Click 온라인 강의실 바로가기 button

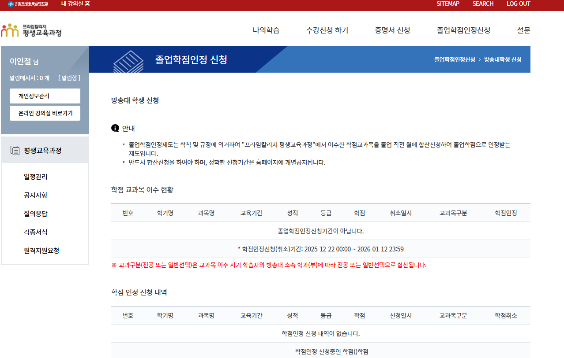pos(45,113)
